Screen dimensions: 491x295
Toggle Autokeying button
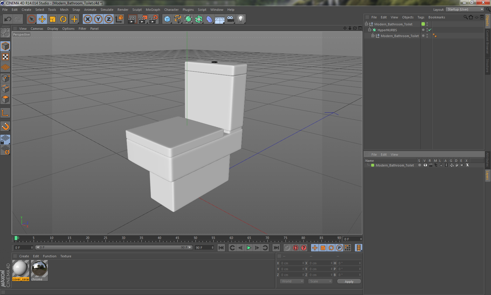coord(295,248)
